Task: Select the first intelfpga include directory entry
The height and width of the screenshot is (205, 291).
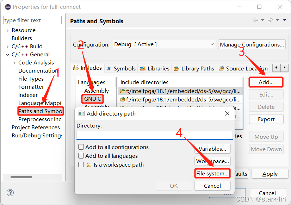Action: coord(180,91)
